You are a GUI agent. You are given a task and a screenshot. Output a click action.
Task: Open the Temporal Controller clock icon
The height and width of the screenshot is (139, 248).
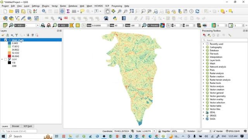click(191, 11)
